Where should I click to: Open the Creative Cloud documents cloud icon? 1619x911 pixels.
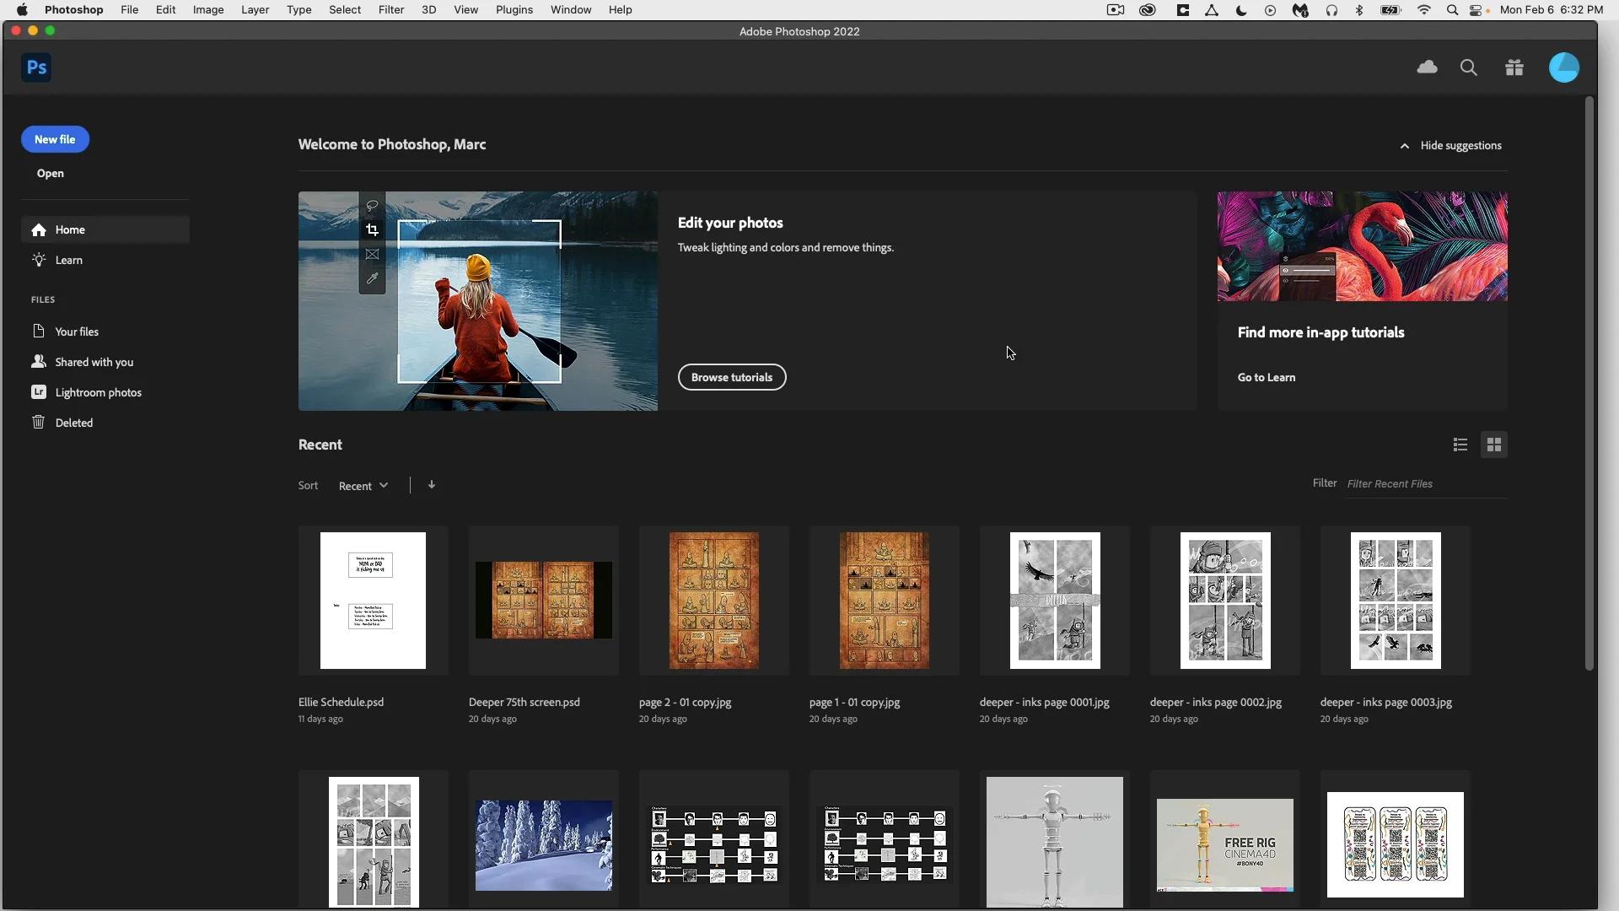point(1428,67)
